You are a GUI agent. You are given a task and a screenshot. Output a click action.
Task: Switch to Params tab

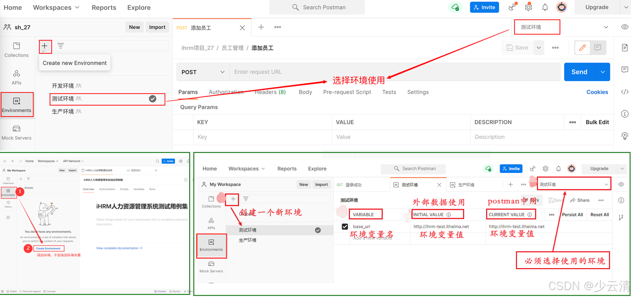[x=188, y=92]
